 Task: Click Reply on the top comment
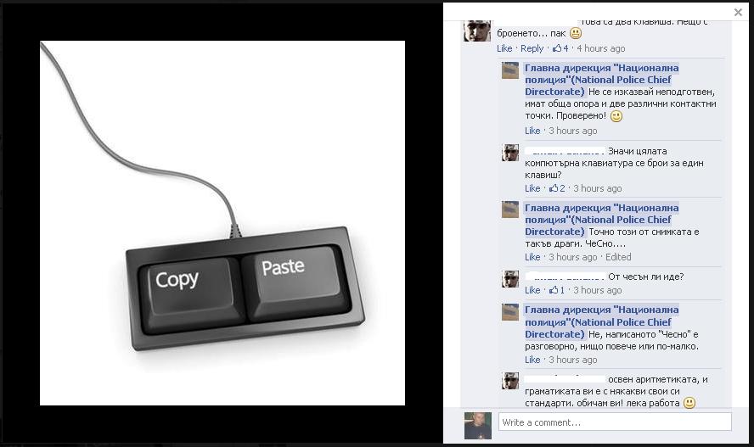(532, 48)
